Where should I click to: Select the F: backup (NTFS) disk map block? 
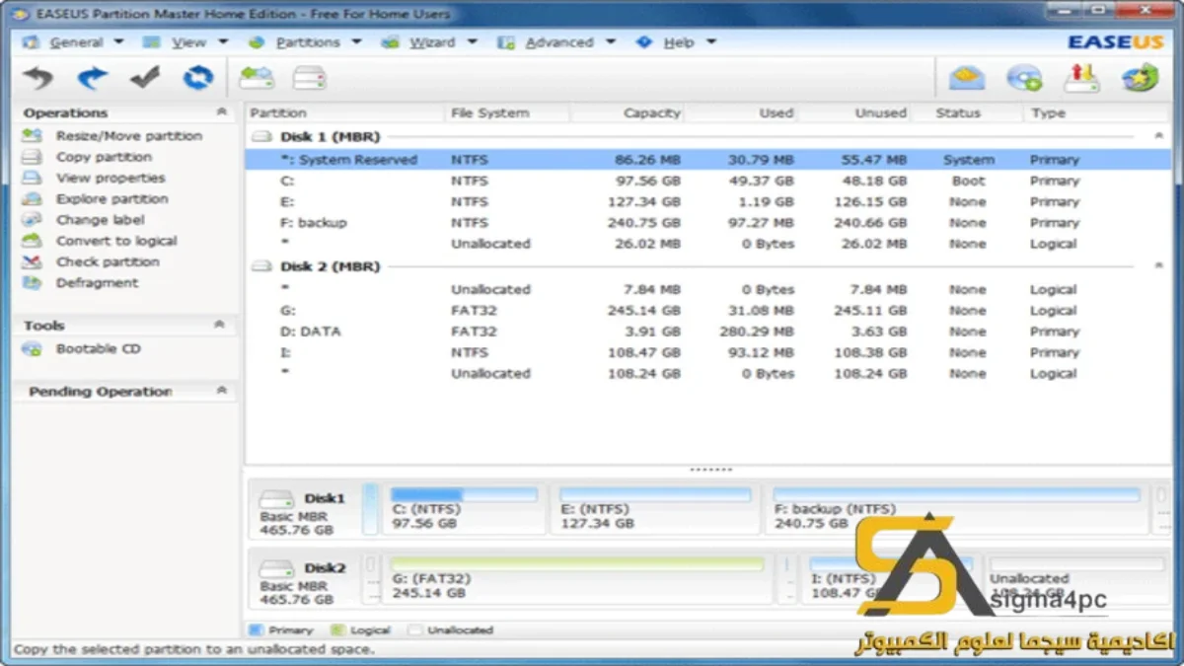click(x=957, y=509)
